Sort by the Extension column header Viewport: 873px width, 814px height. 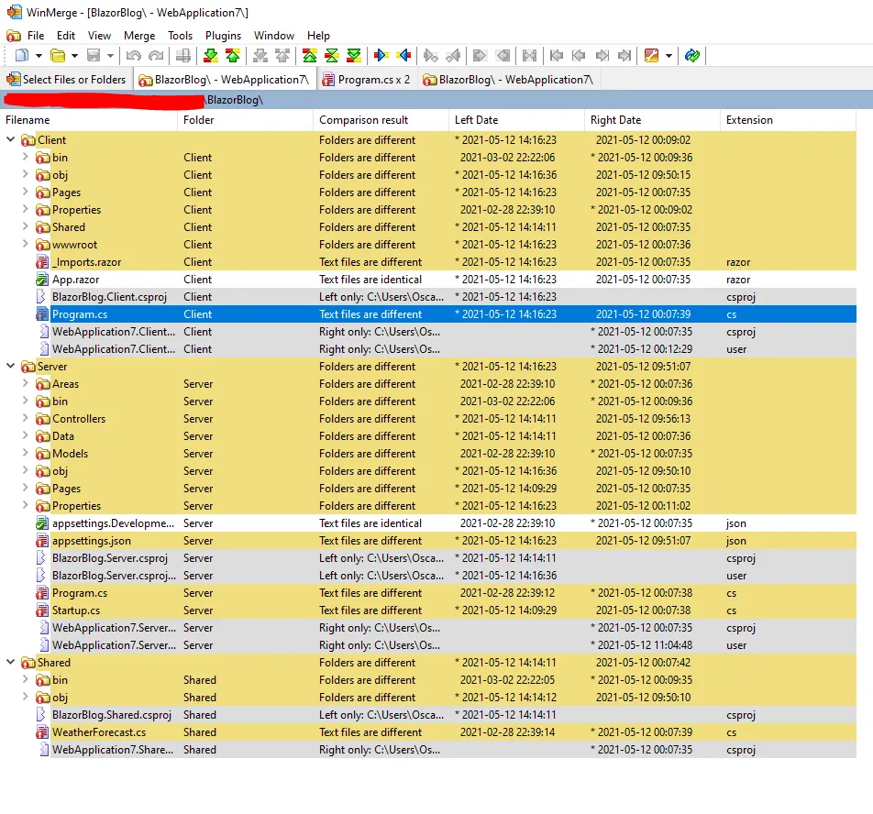(788, 119)
